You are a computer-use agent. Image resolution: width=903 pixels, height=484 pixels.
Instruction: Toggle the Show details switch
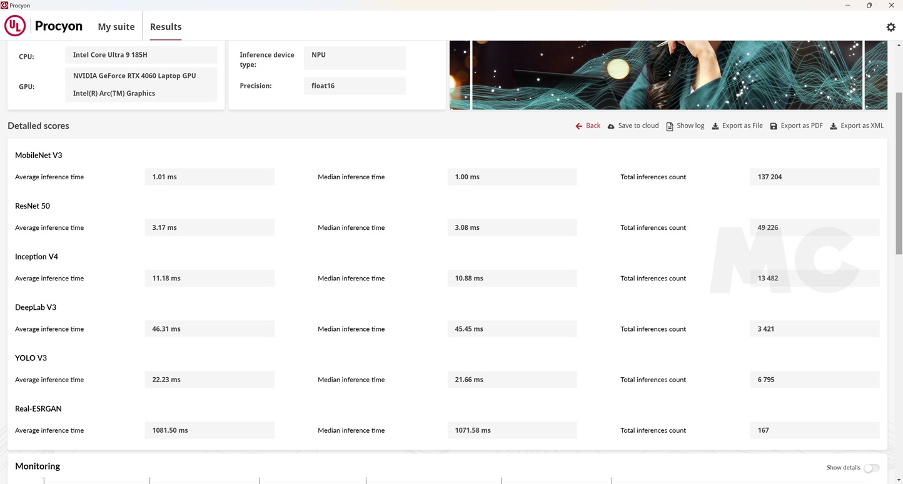point(871,468)
